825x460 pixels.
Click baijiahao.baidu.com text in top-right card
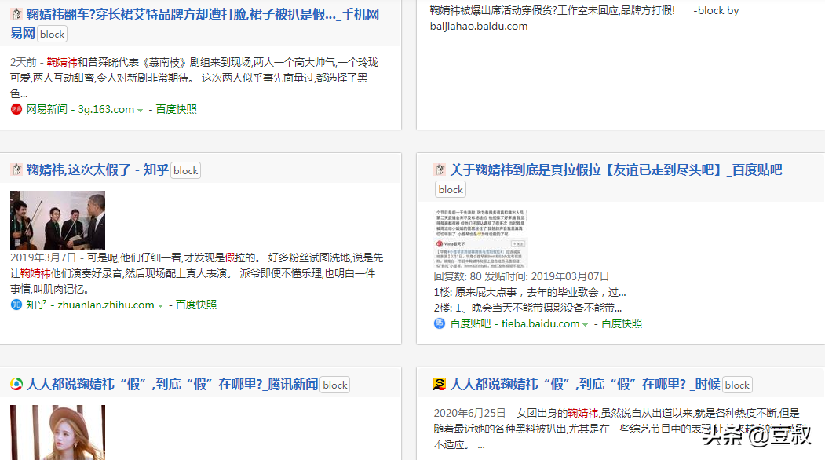tap(479, 27)
